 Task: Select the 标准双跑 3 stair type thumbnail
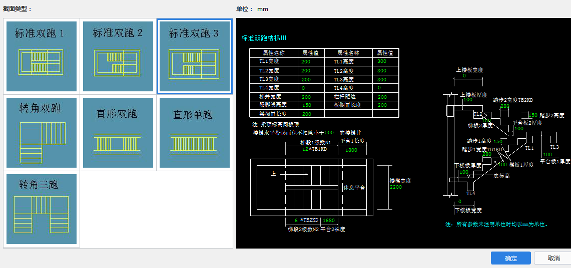(195, 56)
